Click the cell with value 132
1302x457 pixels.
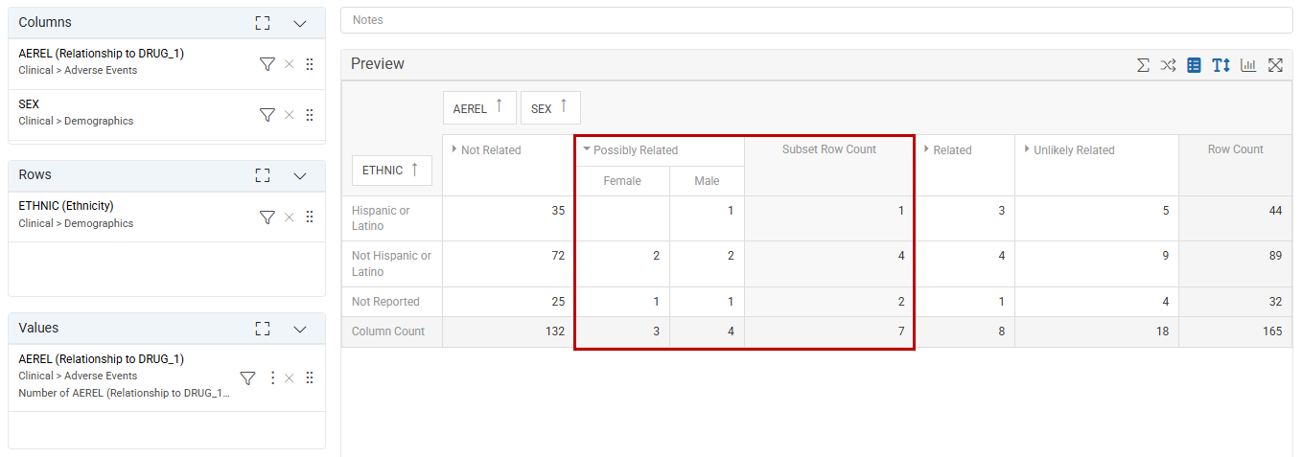pyautogui.click(x=507, y=331)
